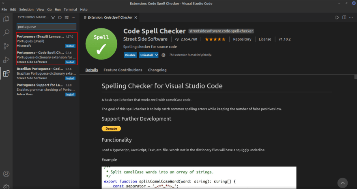357x189 pixels.
Task: Refresh the extensions list
Action: click(60, 17)
